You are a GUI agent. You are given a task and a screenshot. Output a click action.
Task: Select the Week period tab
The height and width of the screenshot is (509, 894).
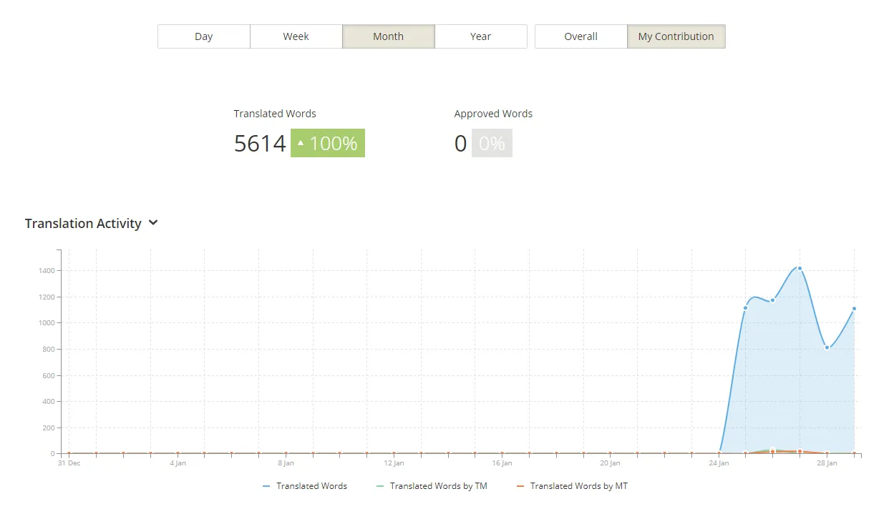coord(296,36)
